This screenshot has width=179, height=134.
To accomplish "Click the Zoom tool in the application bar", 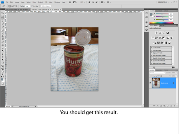I will [93, 2].
